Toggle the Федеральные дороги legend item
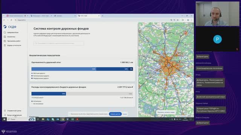The image size is (241, 135). coord(40,78)
